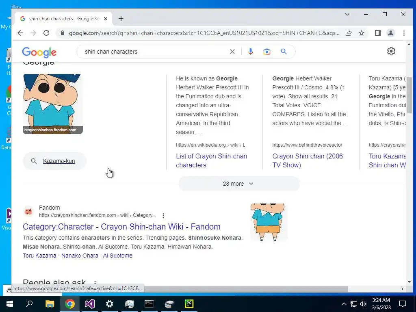Viewport: 416px width, 312px height.
Task: Open en.wikipedia.org URL breadcrumb
Action: (210, 145)
